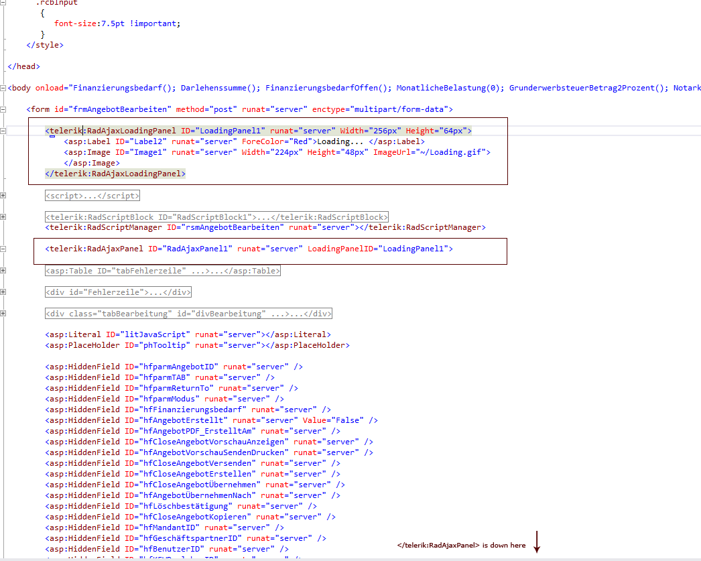This screenshot has height=561, width=701.
Task: Expand the RadScriptBlock1 region in margin
Action: pos(3,216)
